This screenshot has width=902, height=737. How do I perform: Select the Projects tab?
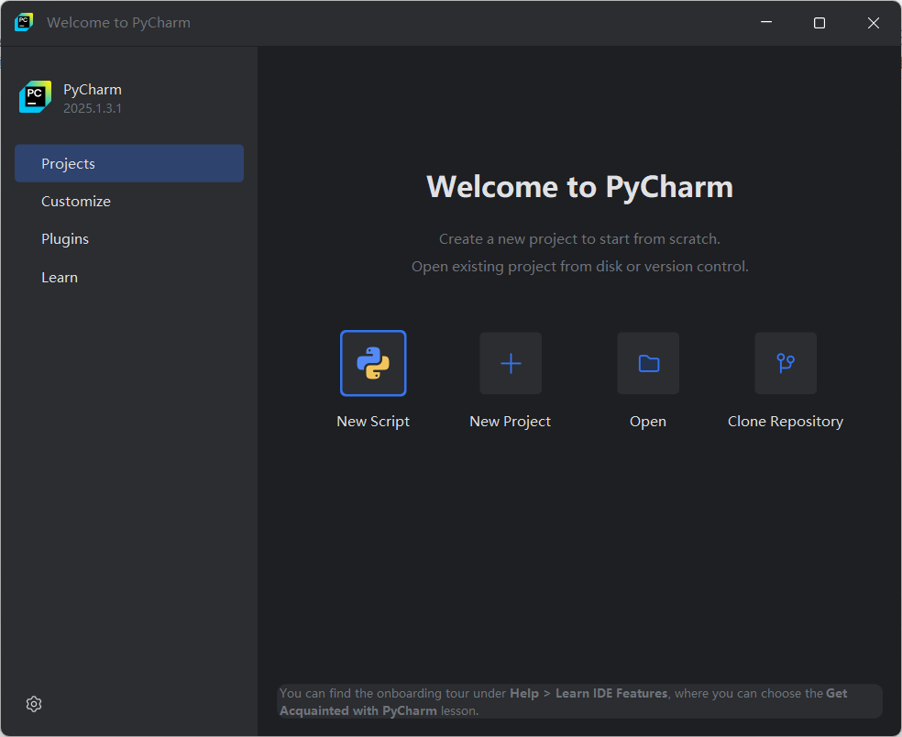[x=129, y=163]
